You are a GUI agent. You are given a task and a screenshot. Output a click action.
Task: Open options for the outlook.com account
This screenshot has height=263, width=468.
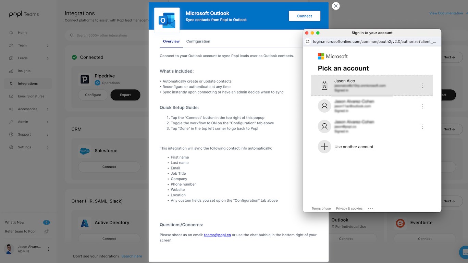(422, 106)
